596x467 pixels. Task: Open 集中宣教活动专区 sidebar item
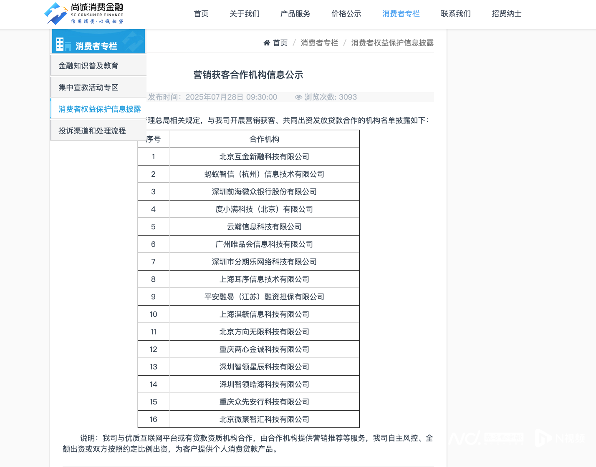click(98, 87)
